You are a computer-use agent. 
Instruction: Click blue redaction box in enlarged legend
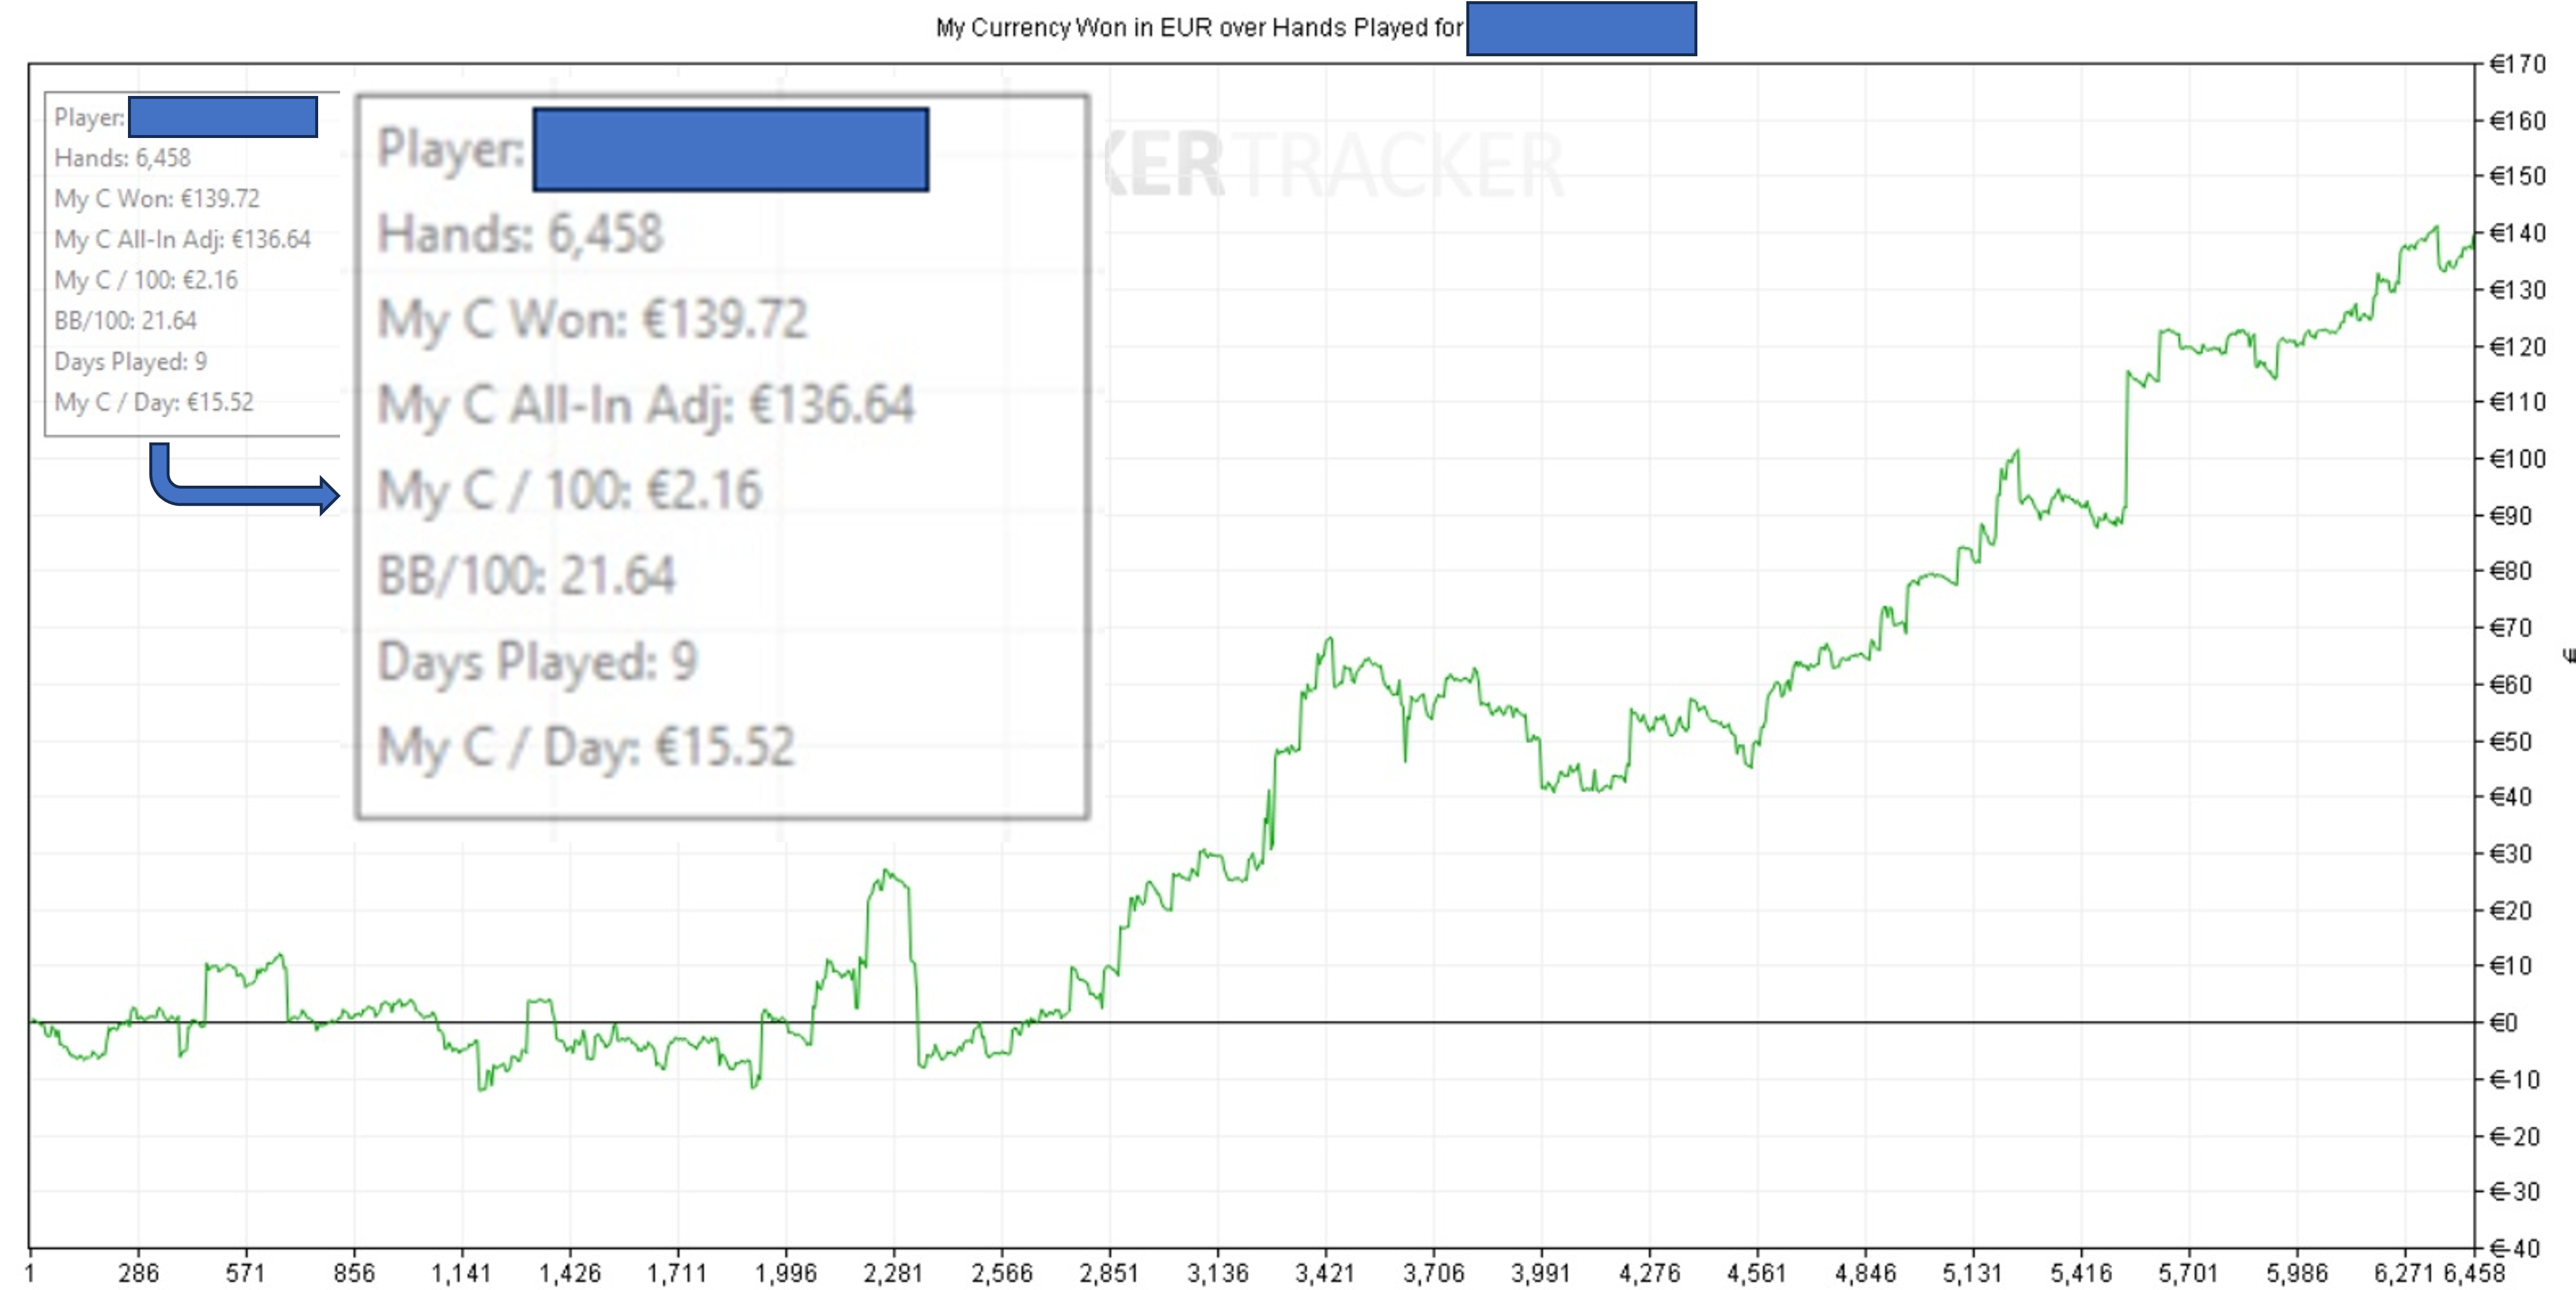coord(730,150)
